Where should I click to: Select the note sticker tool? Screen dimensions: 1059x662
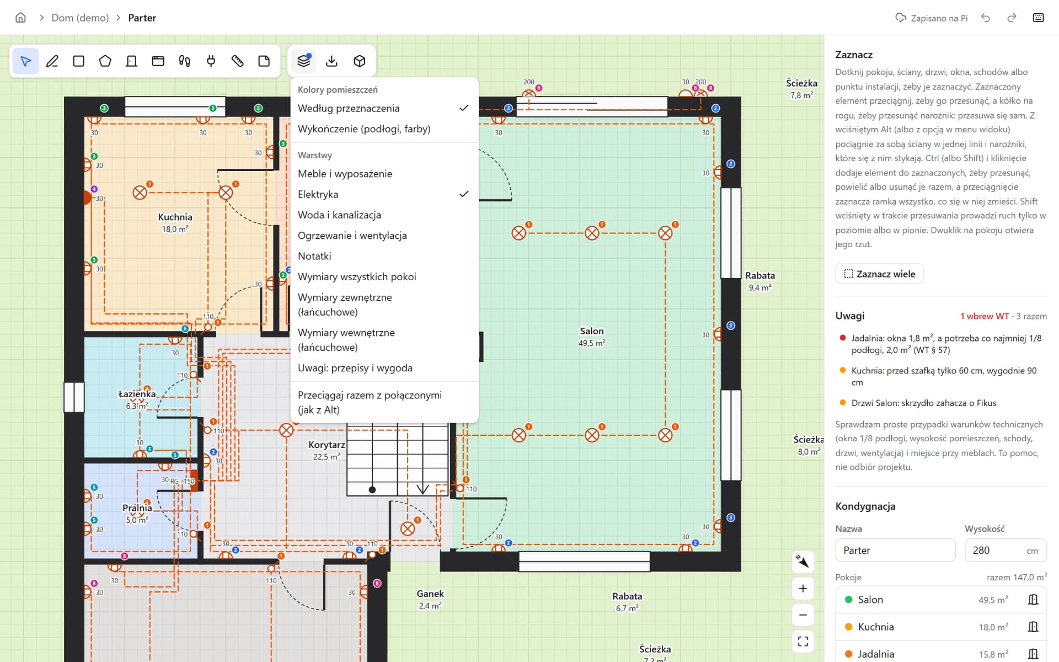[x=264, y=61]
